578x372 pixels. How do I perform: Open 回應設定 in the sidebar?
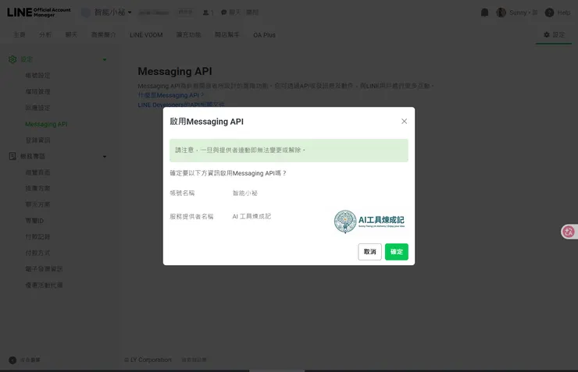(x=37, y=108)
